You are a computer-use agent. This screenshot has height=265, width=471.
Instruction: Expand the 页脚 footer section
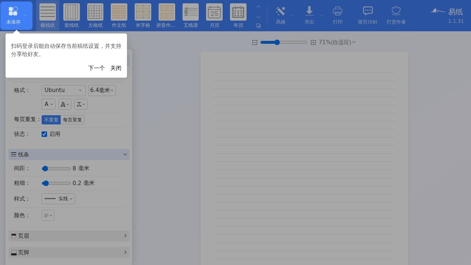[69, 252]
